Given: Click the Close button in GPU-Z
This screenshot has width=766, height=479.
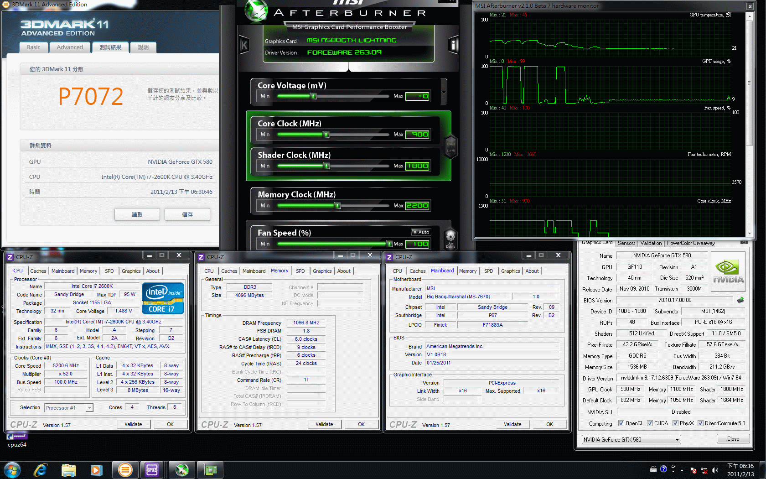Looking at the screenshot, I should click(733, 439).
